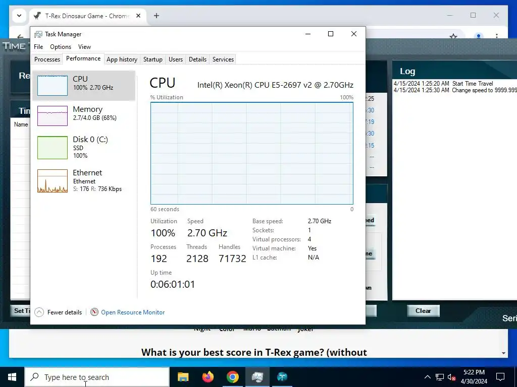The width and height of the screenshot is (517, 387).
Task: Open the File menu in Task Manager
Action: (38, 47)
